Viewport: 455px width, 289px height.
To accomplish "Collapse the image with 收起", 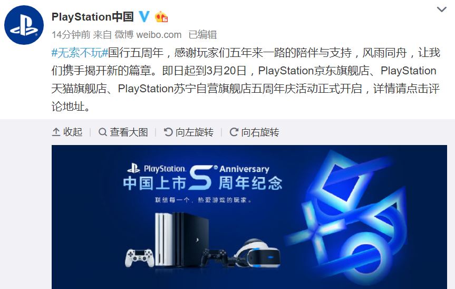I will [67, 132].
